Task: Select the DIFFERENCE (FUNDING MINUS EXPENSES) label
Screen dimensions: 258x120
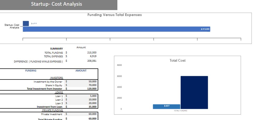Action: [38, 62]
